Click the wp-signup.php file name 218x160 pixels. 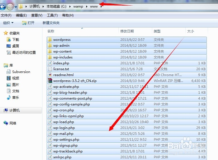click(x=65, y=145)
